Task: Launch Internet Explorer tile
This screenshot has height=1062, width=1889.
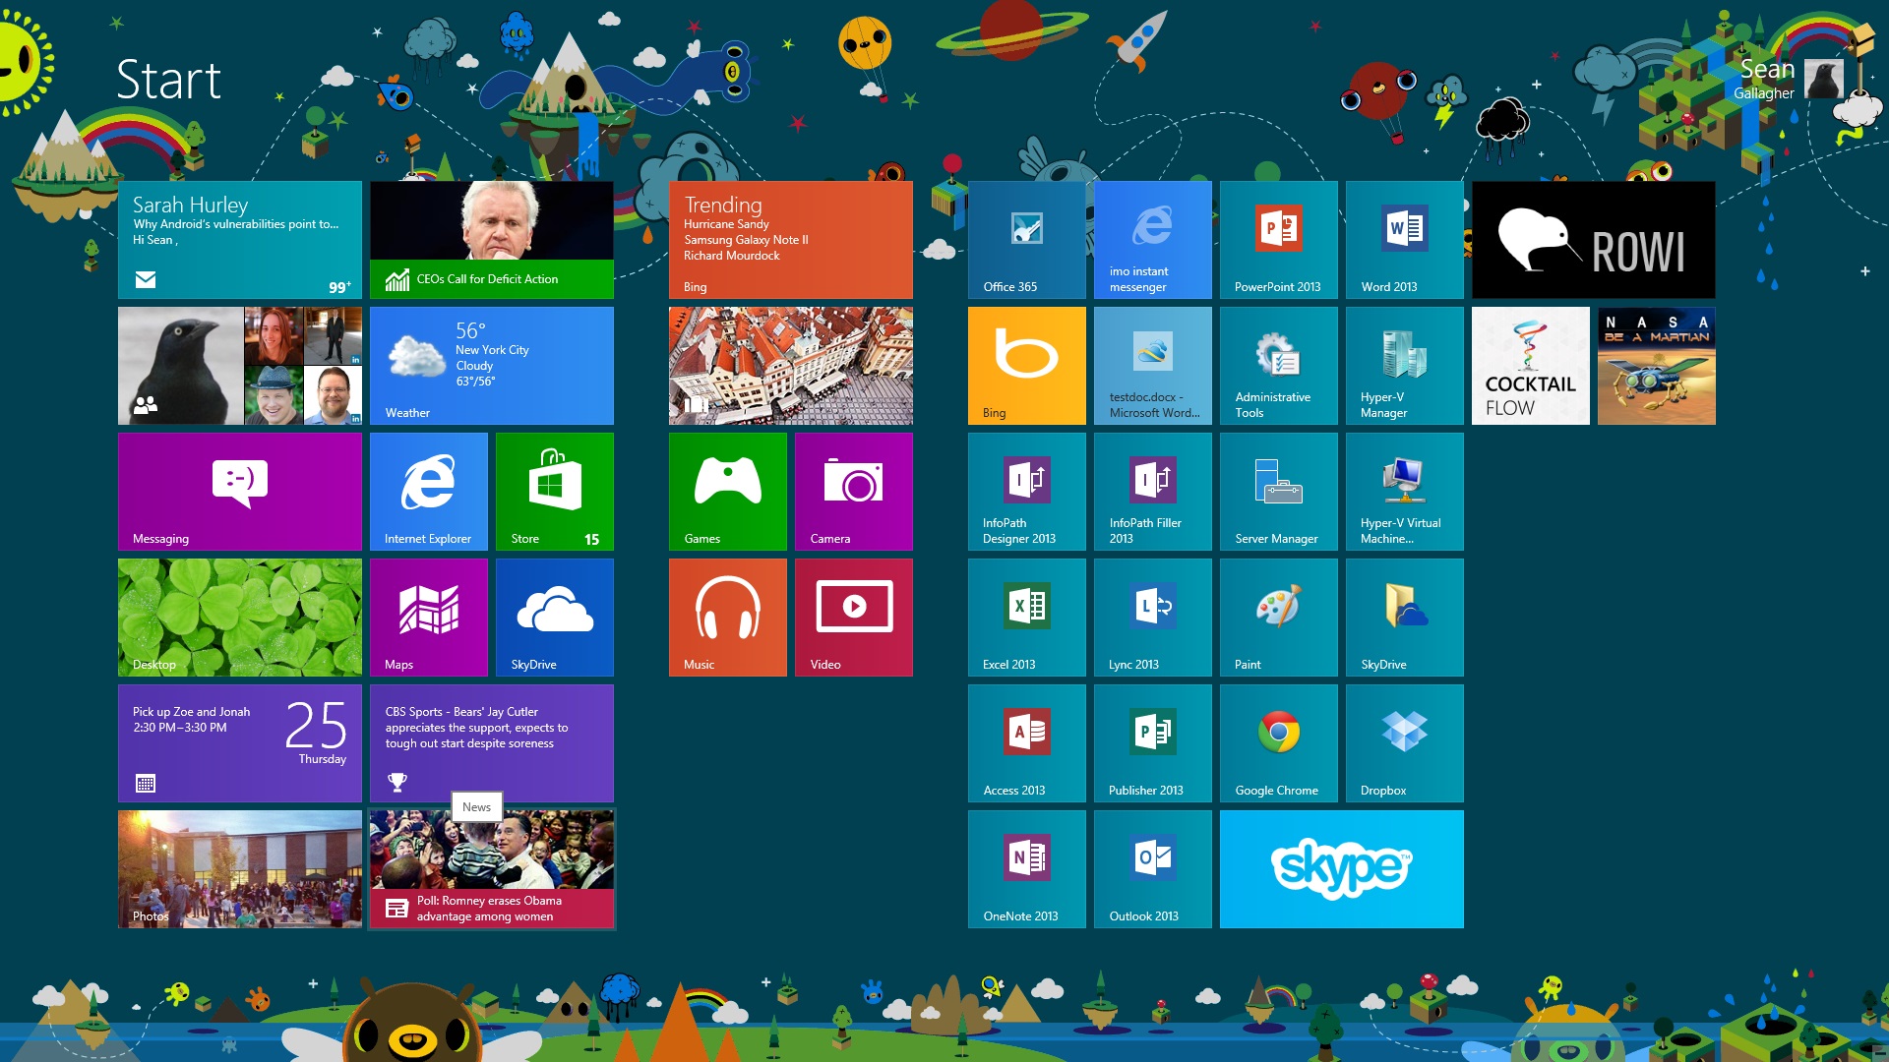Action: pos(428,492)
